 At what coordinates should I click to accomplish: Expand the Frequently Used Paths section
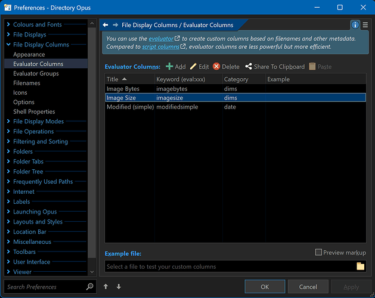(8, 181)
